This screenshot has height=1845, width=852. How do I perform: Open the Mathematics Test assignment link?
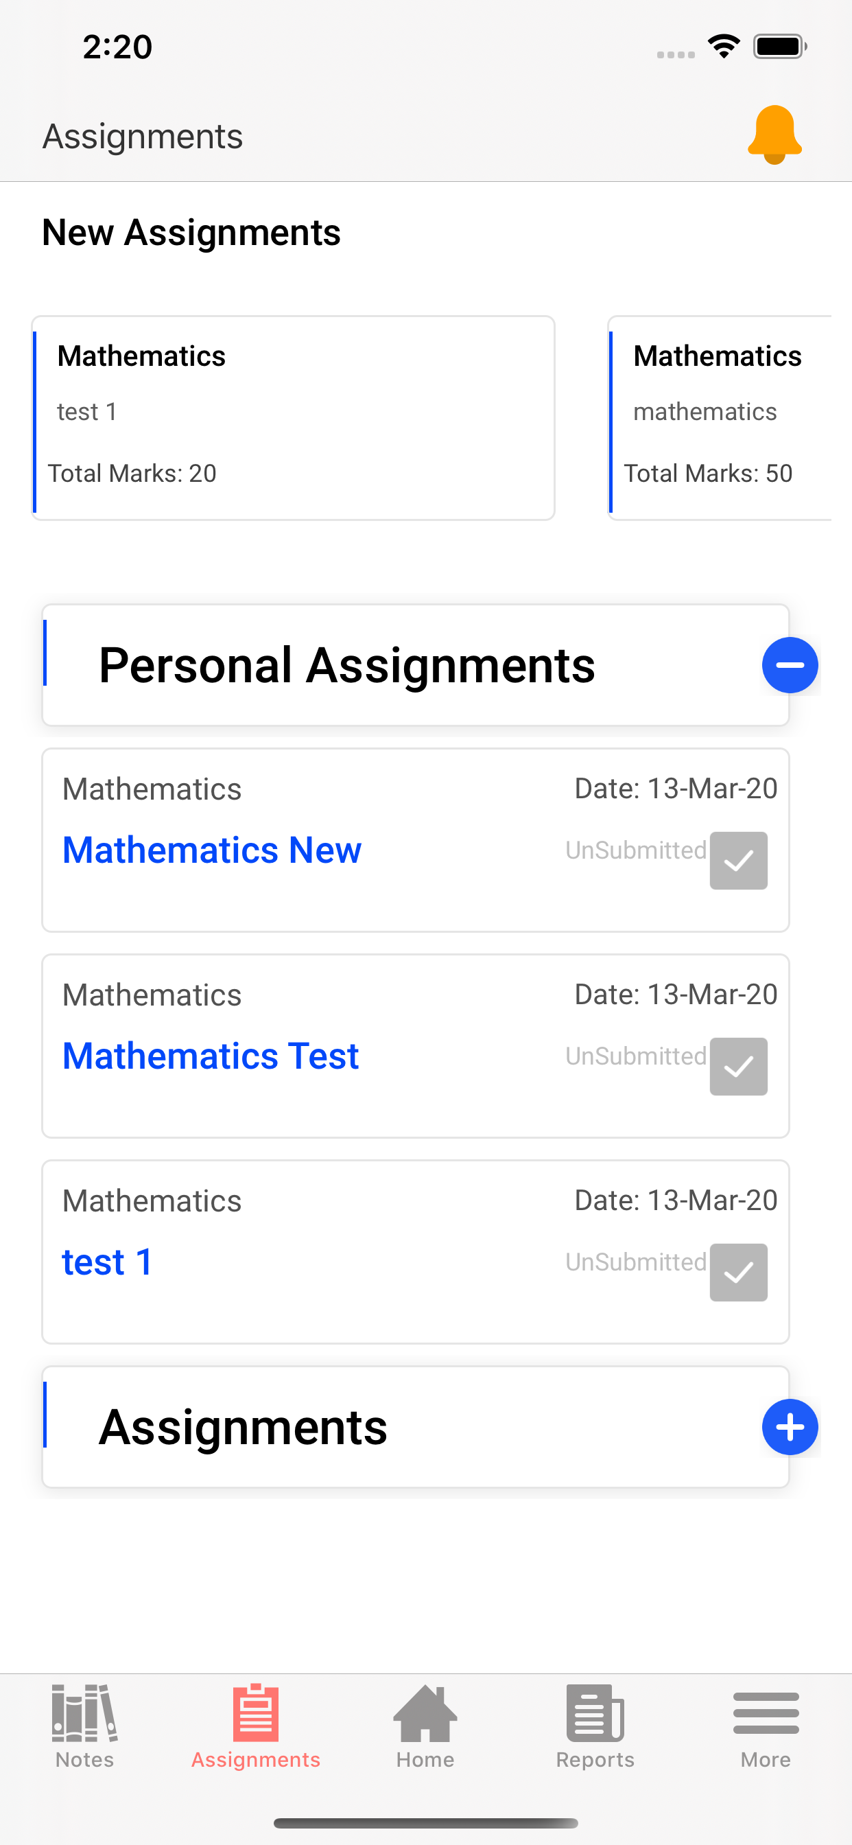pos(211,1056)
